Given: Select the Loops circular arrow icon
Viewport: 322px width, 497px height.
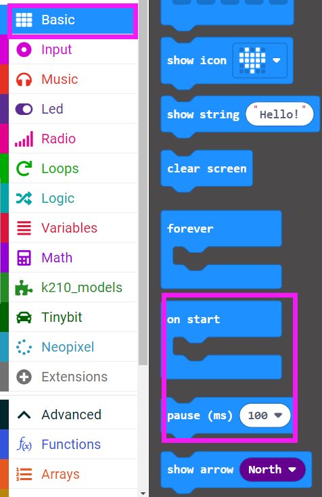Looking at the screenshot, I should click(x=24, y=168).
